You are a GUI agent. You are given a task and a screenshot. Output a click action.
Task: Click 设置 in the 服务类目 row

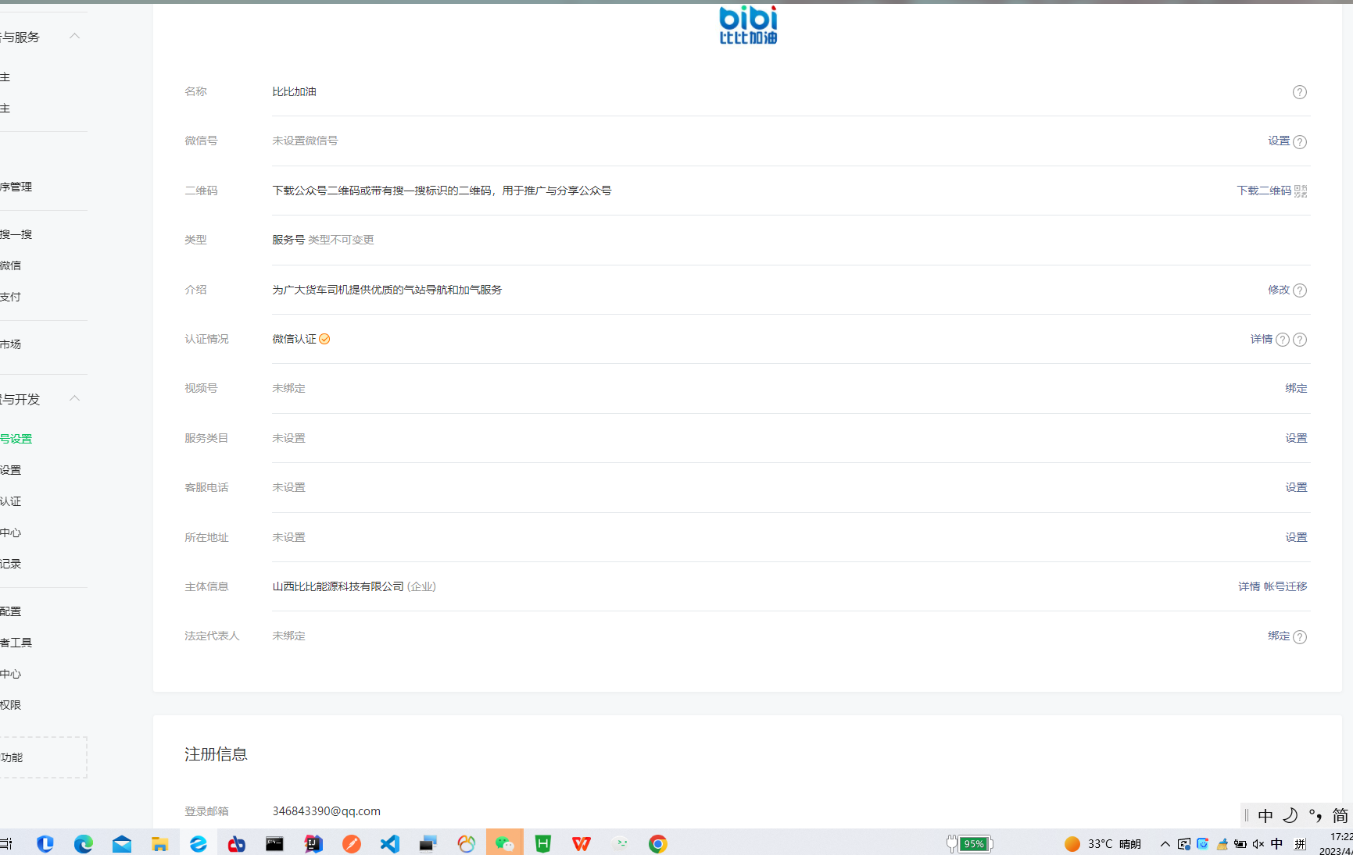pos(1296,438)
